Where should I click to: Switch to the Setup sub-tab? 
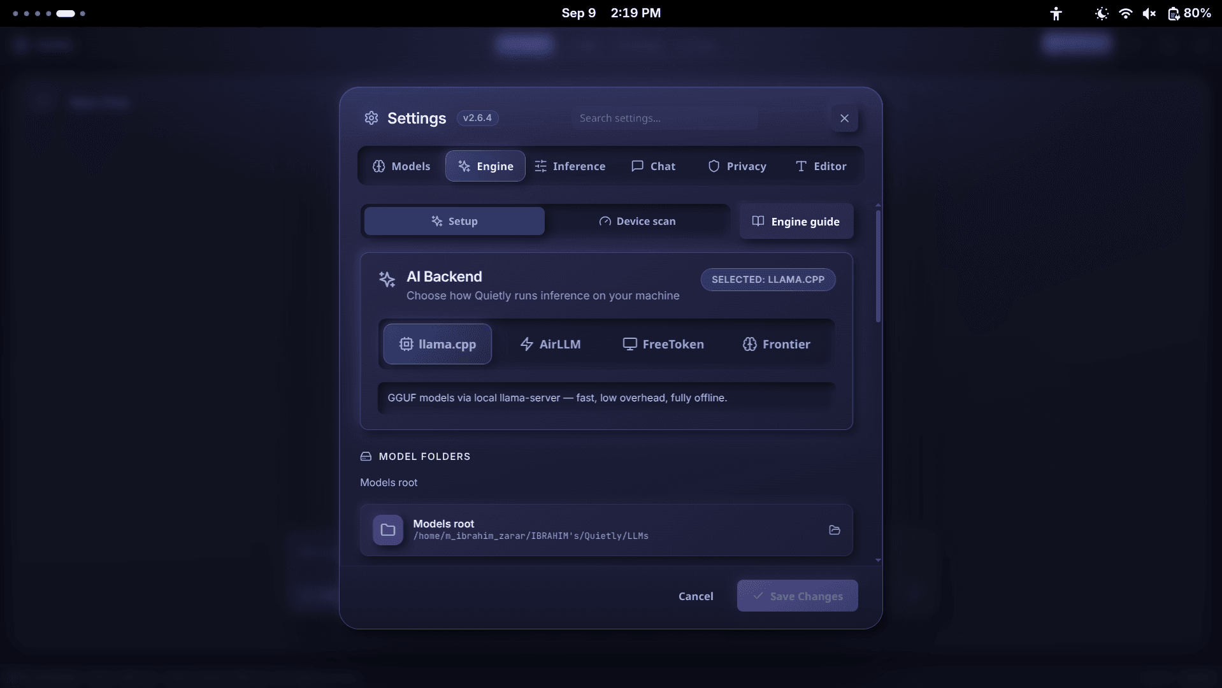tap(454, 221)
